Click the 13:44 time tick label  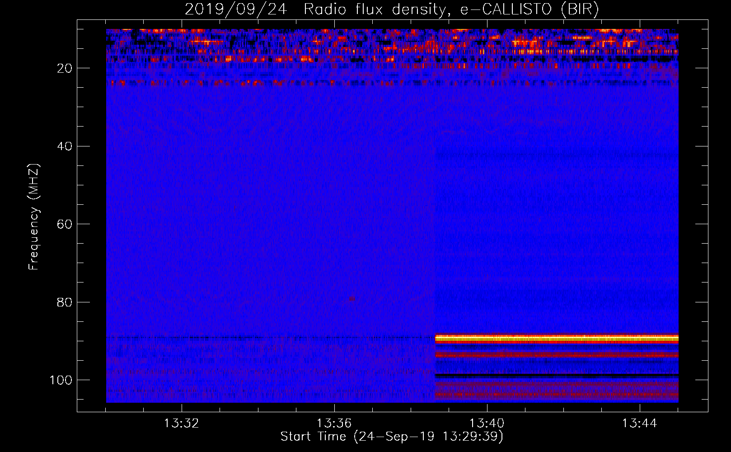[x=640, y=424]
